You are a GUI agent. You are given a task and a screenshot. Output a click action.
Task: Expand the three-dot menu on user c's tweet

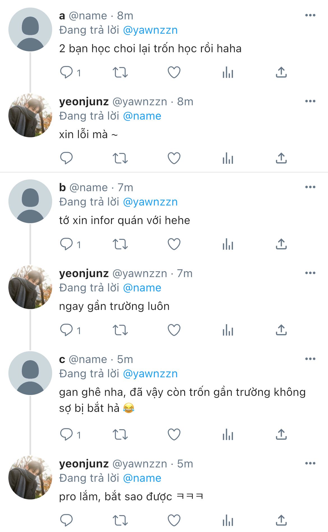click(310, 359)
